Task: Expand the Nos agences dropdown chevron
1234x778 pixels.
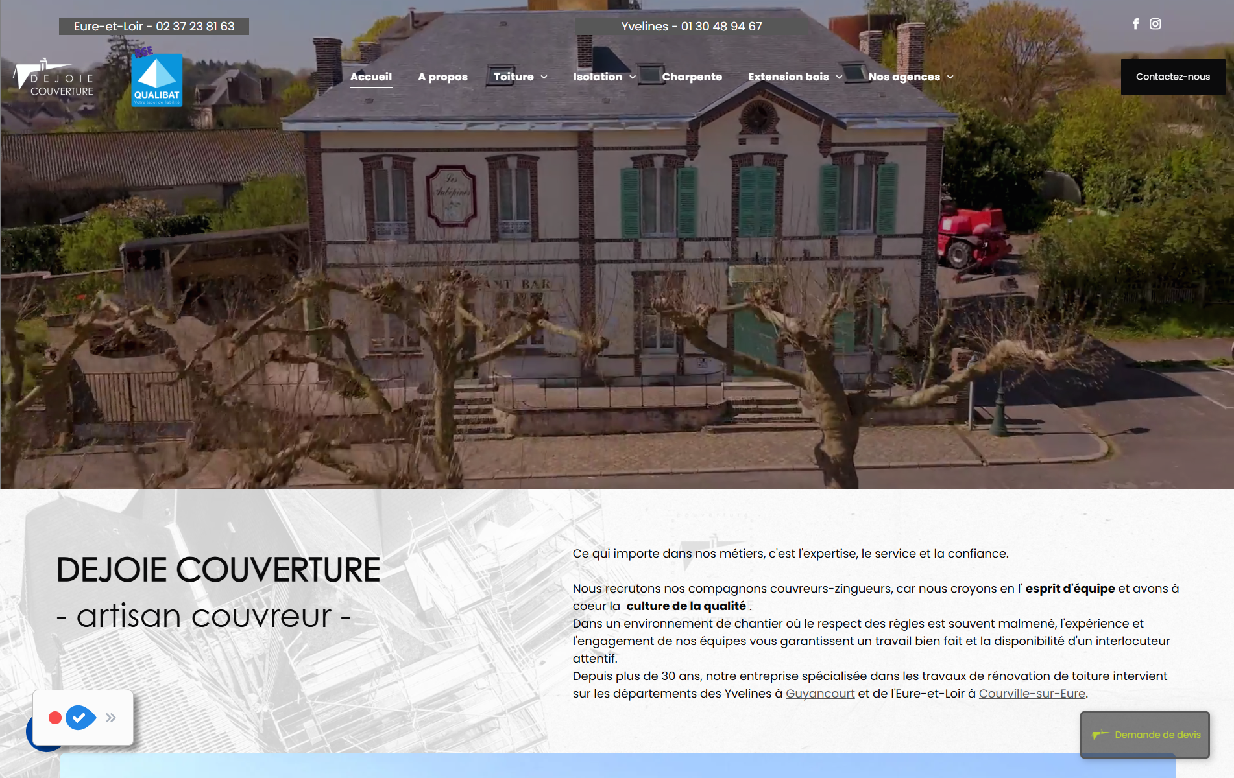Action: (950, 77)
